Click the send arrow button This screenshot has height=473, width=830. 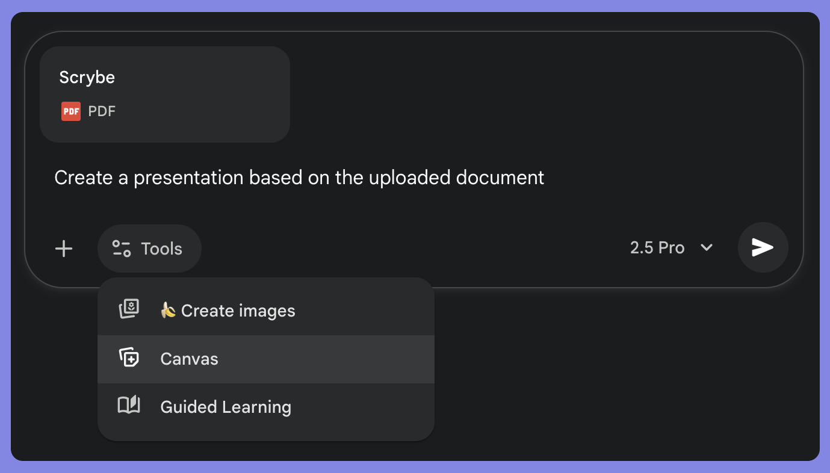[x=763, y=247]
